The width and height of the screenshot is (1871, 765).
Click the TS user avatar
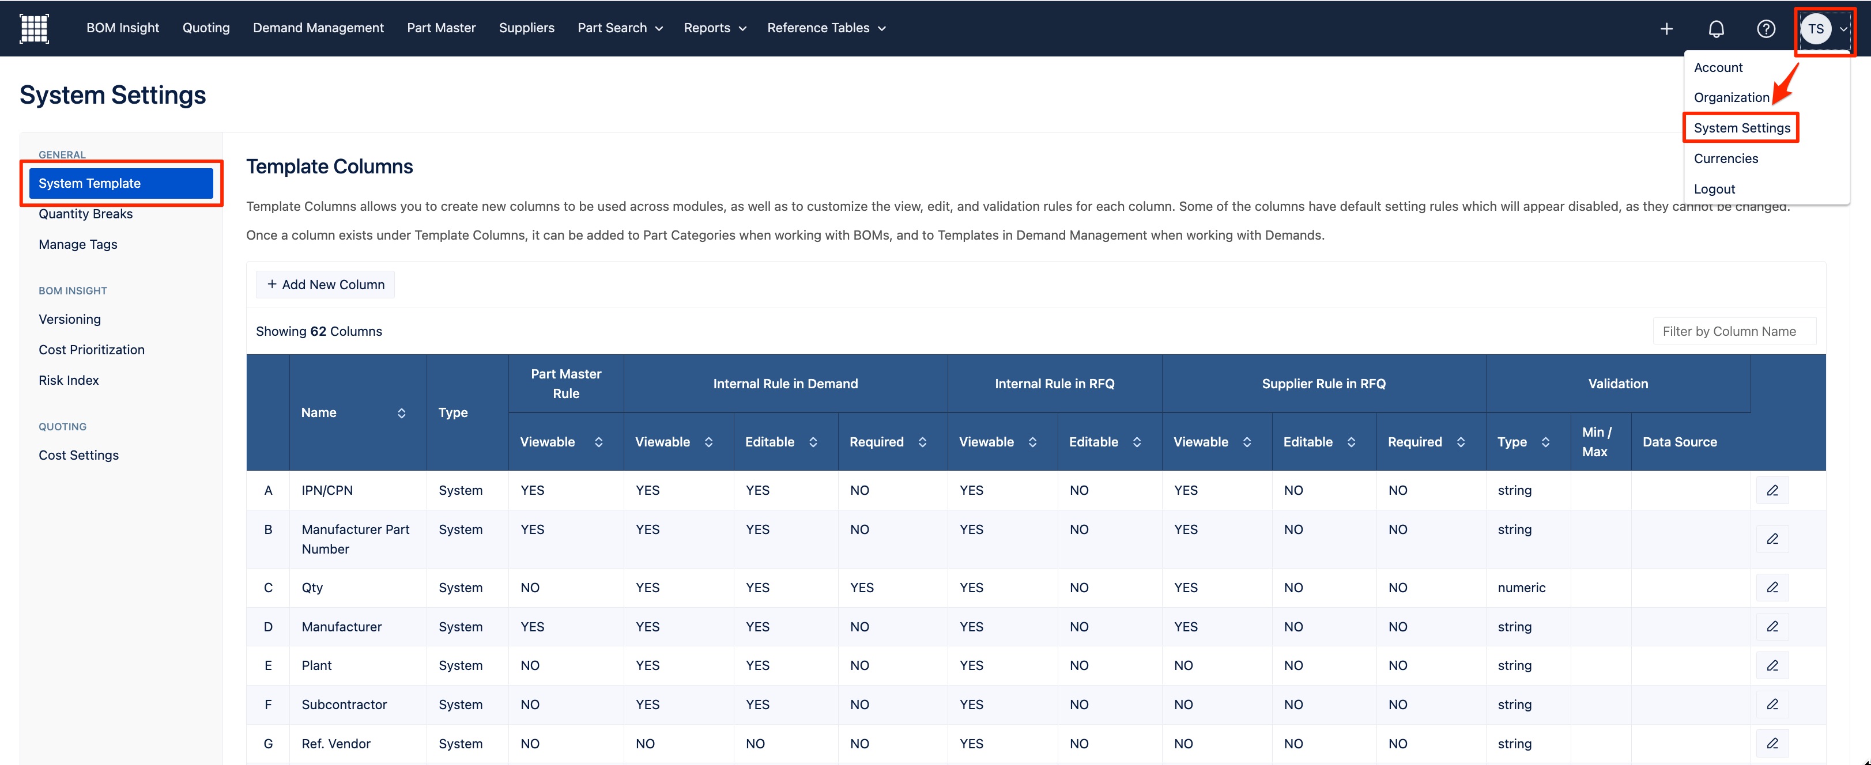(x=1816, y=28)
